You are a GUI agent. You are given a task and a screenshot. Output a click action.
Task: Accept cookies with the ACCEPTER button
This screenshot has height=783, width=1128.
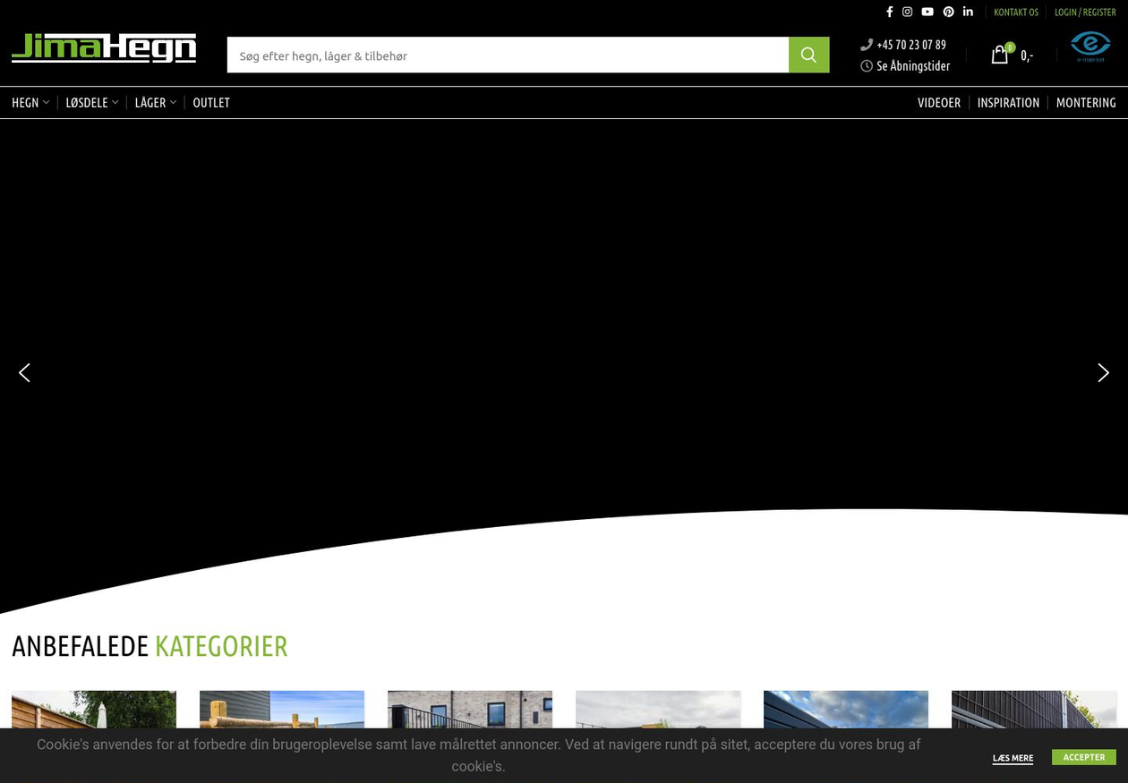[1083, 757]
